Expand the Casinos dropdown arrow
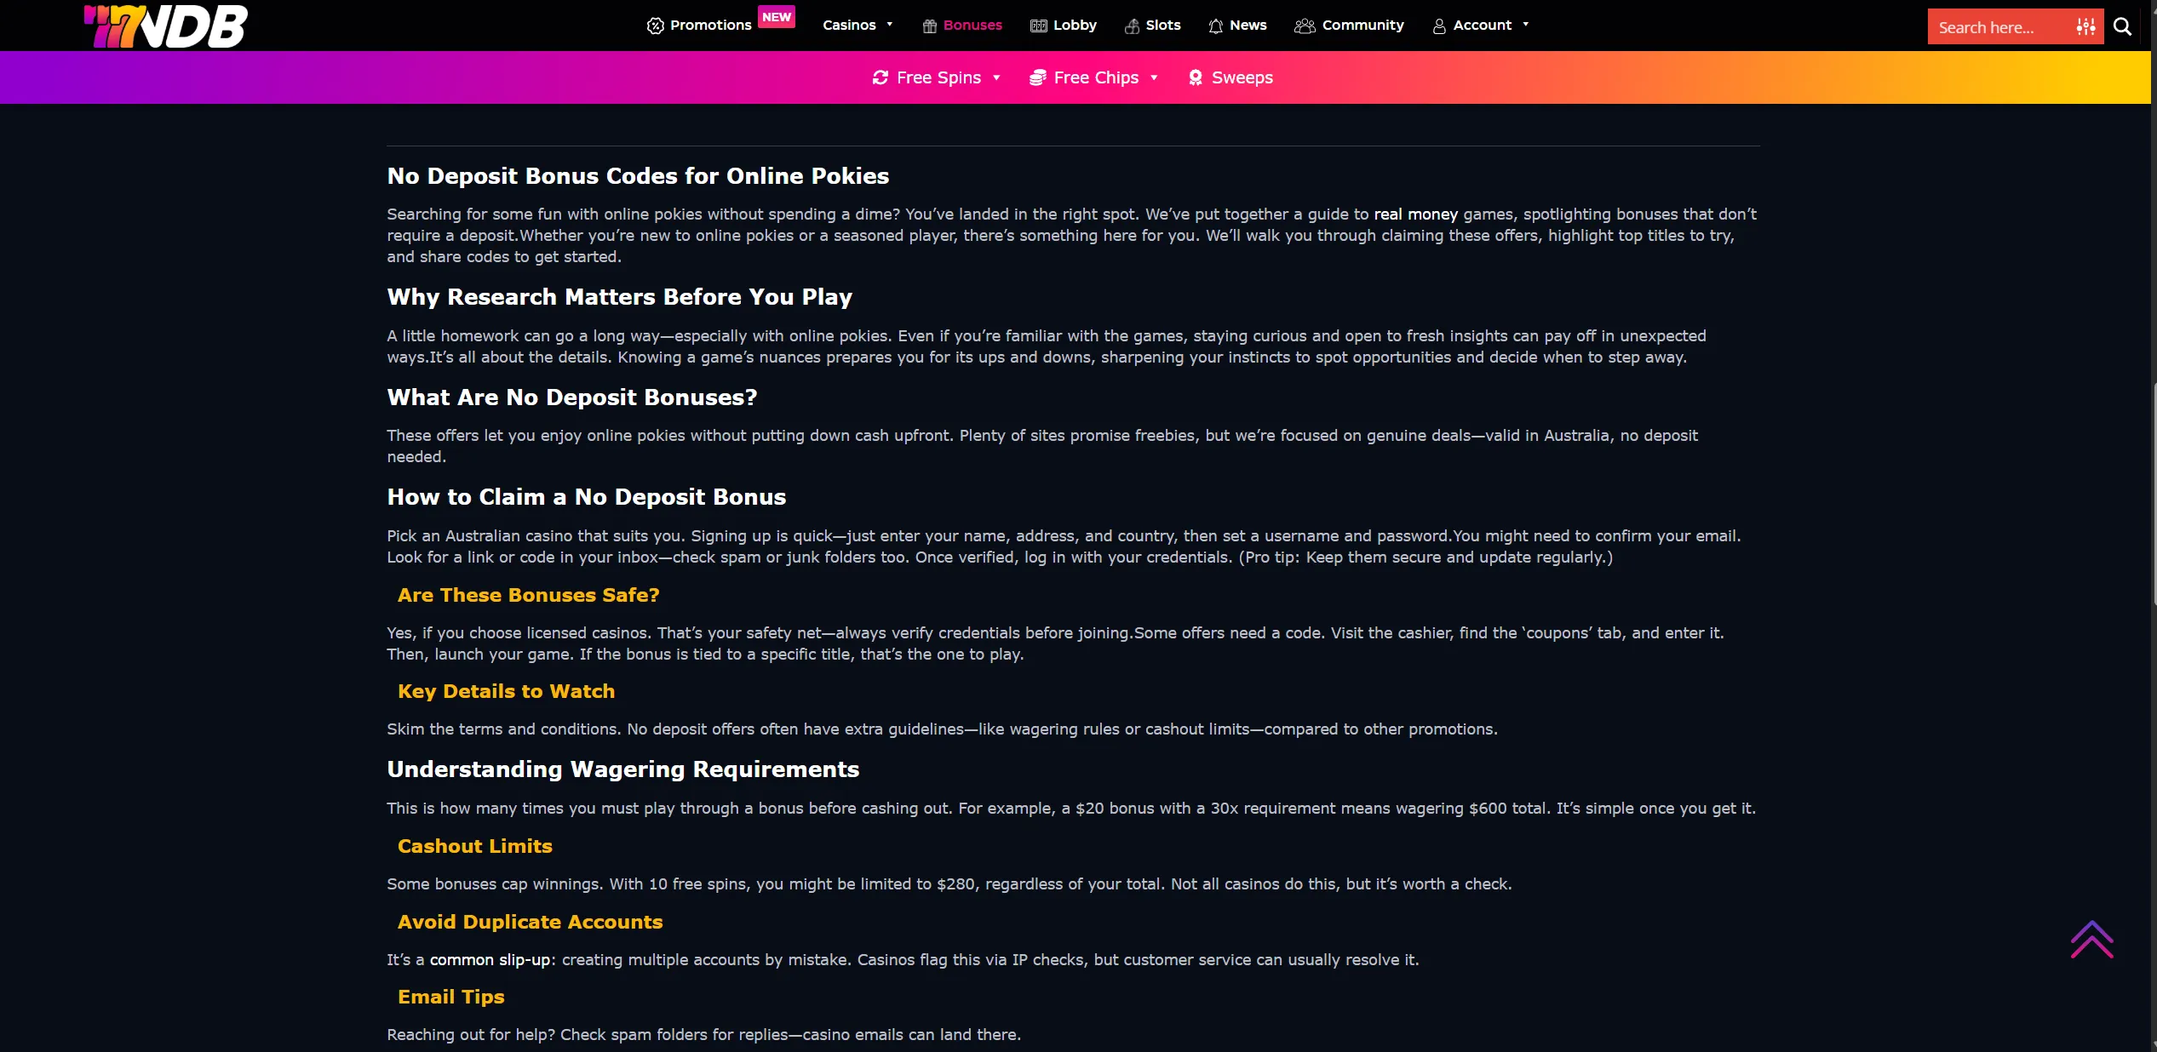Image resolution: width=2157 pixels, height=1052 pixels. click(x=890, y=25)
